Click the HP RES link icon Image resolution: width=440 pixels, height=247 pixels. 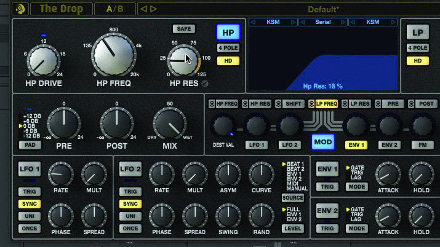[x=205, y=84]
